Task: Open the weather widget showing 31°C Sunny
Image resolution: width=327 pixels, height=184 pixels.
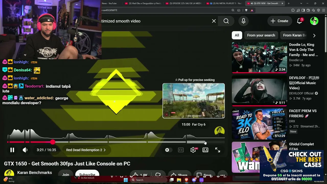Action: [x=9, y=180]
